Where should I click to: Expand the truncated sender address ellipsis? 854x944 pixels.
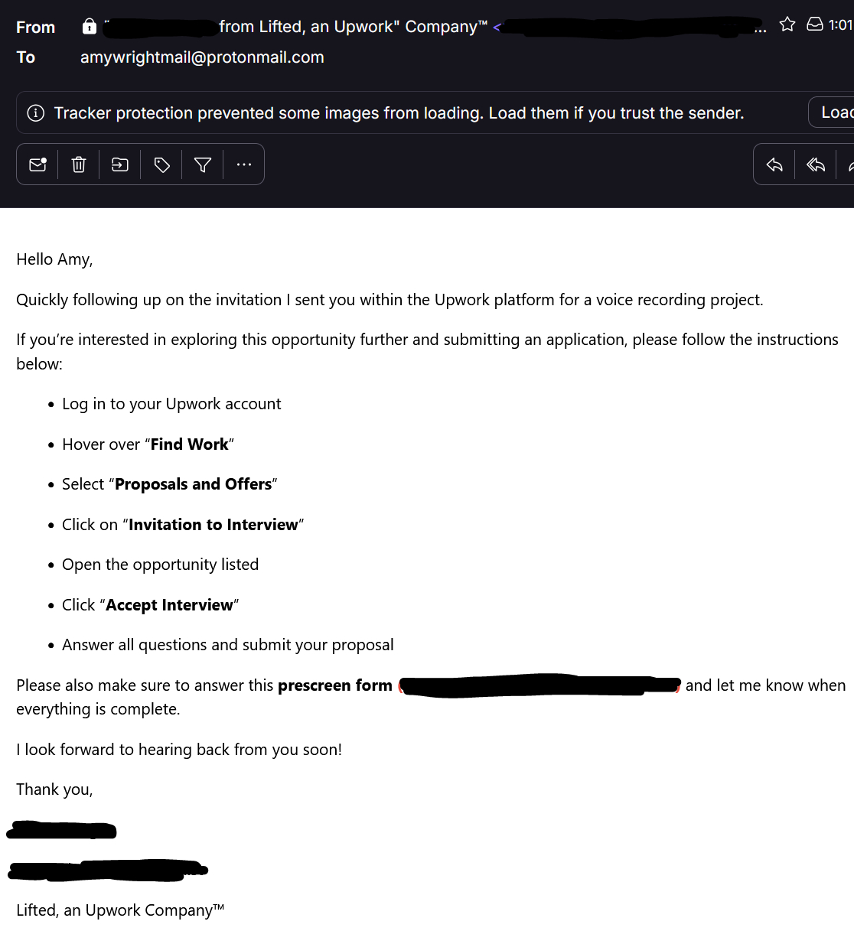(760, 28)
